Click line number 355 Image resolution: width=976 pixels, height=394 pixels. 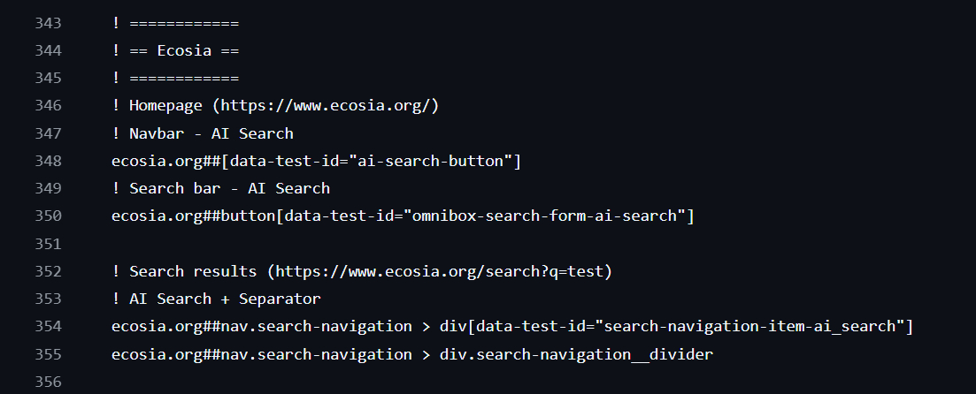click(48, 354)
